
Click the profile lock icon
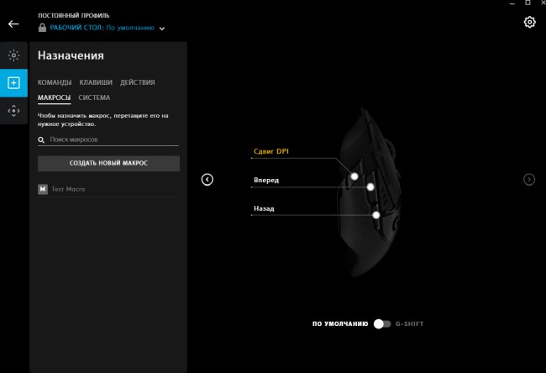pos(42,28)
